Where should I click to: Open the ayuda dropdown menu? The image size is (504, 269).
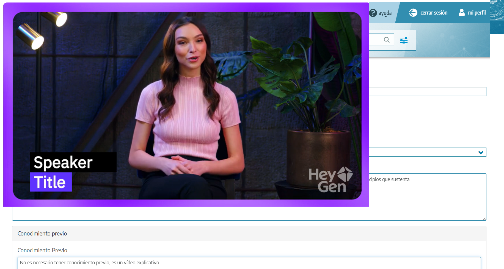point(385,13)
